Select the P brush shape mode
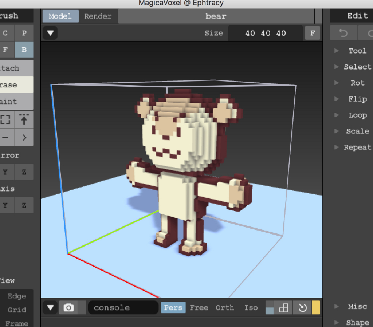373x327 pixels. [x=24, y=33]
